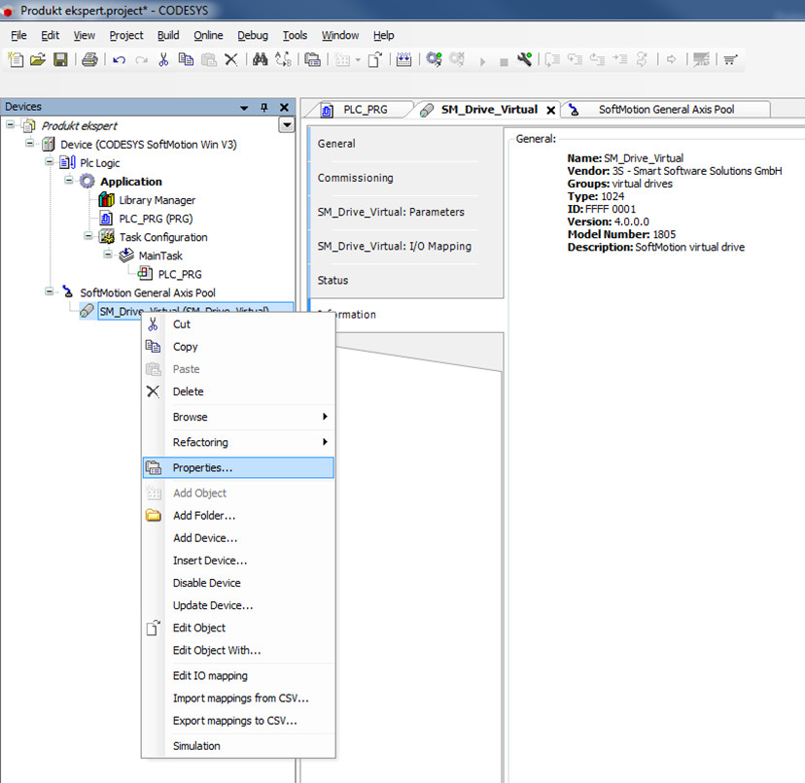The image size is (805, 783).
Task: Click the Task Configuration icon in the tree
Action: coord(107,236)
